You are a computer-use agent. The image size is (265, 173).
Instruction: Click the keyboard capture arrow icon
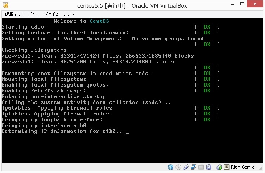coord(227,167)
